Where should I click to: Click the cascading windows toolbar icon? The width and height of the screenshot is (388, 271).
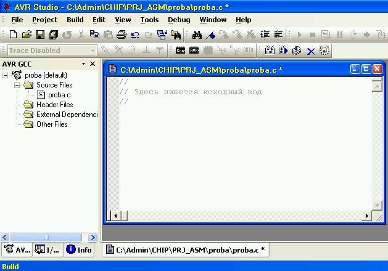tap(162, 34)
